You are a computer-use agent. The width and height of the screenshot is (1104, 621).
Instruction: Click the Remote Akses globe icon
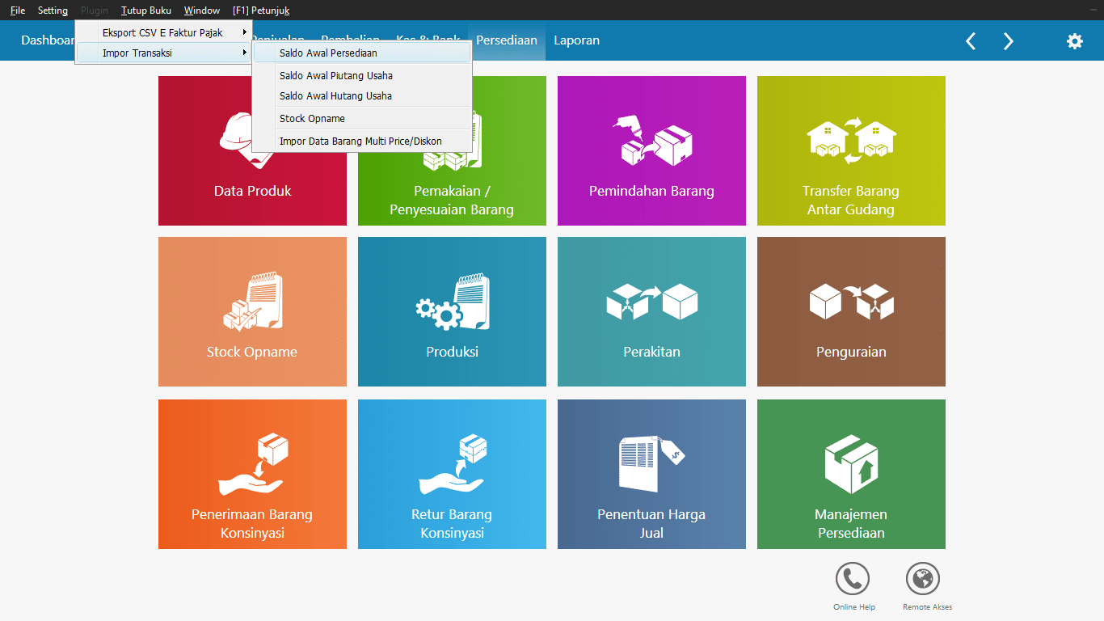[x=922, y=579]
